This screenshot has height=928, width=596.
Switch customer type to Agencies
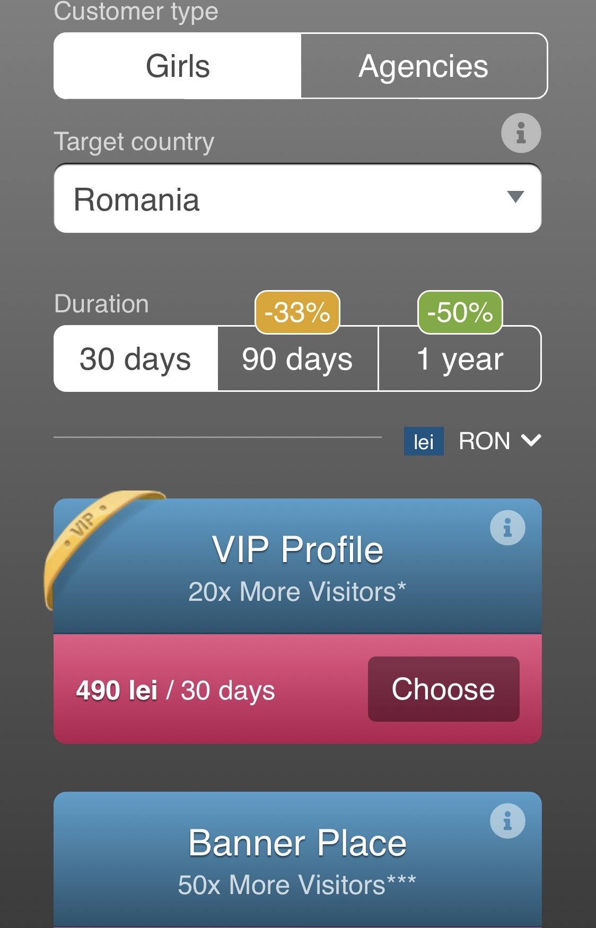tap(424, 66)
